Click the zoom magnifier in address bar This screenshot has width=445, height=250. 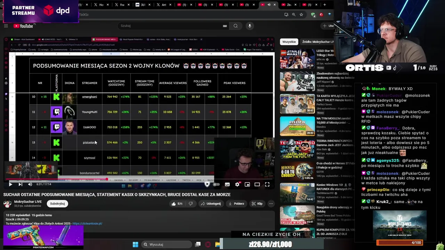click(294, 15)
